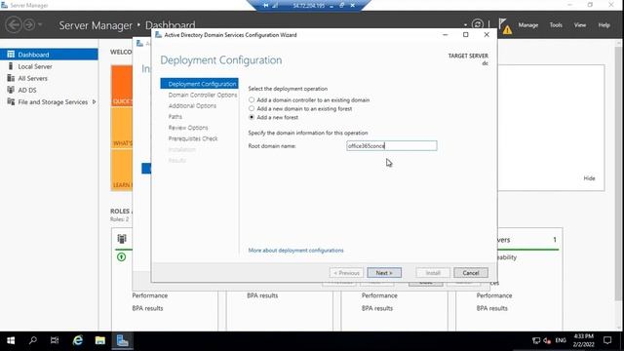This screenshot has width=624, height=351.
Task: Minimize the AD DS Configuration Wizard
Action: [445, 35]
